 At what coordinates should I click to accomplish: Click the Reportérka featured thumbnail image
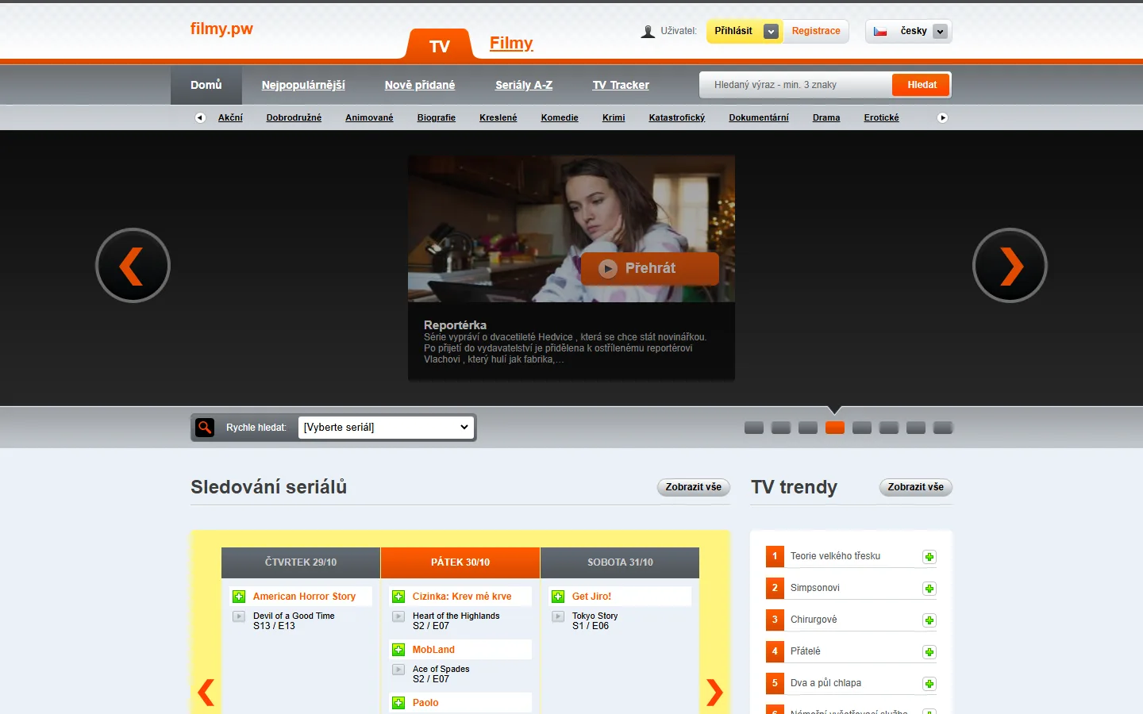pos(571,228)
